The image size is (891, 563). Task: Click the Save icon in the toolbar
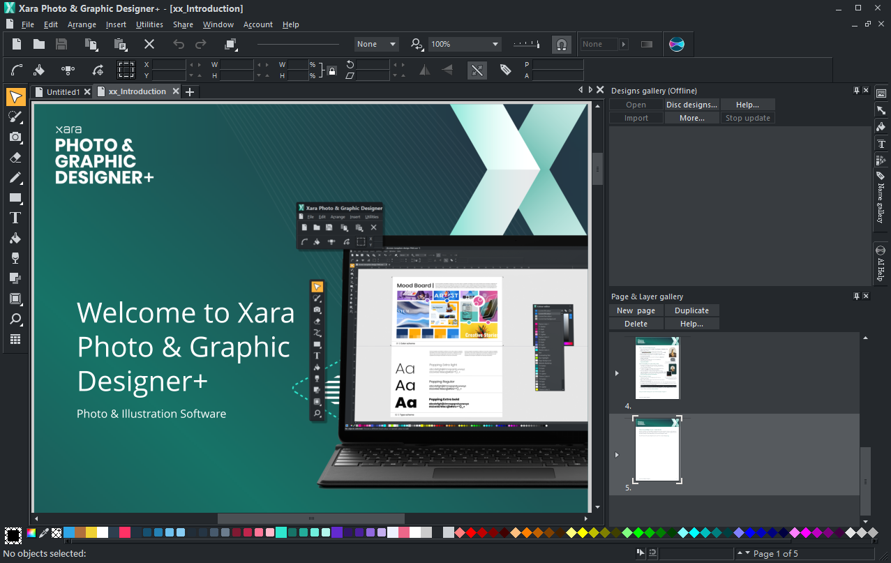pyautogui.click(x=61, y=44)
